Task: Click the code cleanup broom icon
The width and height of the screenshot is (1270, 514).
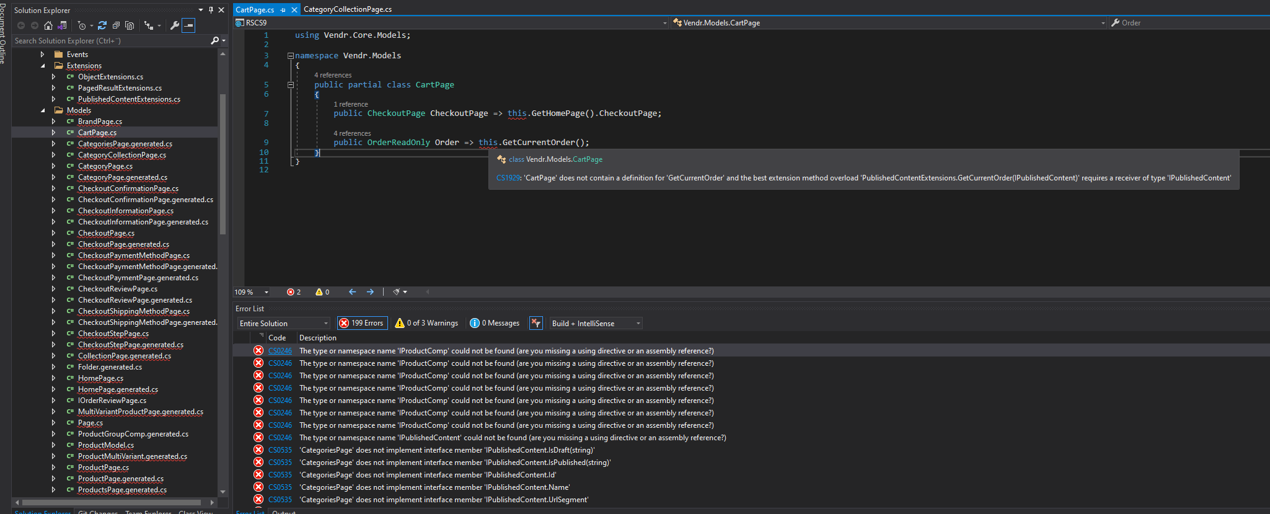Action: tap(397, 291)
